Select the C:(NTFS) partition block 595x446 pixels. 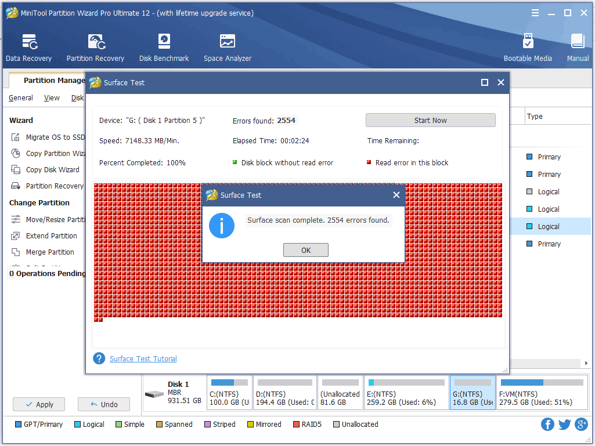(229, 393)
